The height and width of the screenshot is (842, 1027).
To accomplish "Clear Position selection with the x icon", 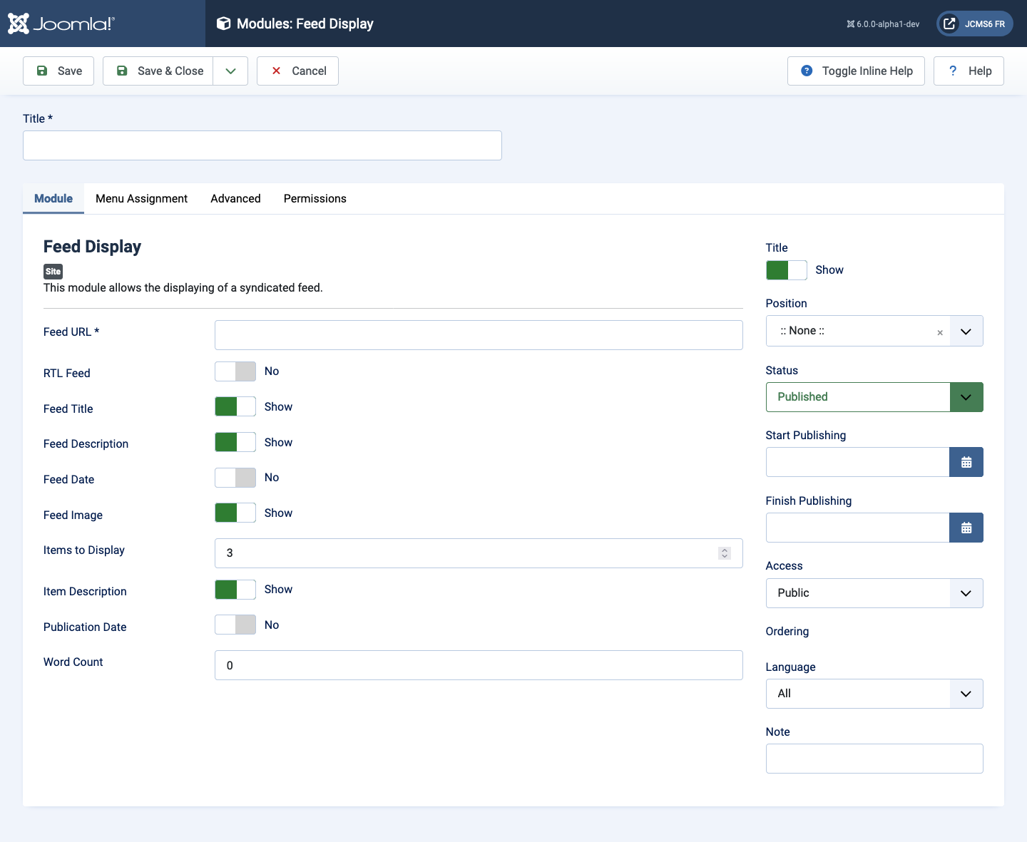I will (x=940, y=332).
